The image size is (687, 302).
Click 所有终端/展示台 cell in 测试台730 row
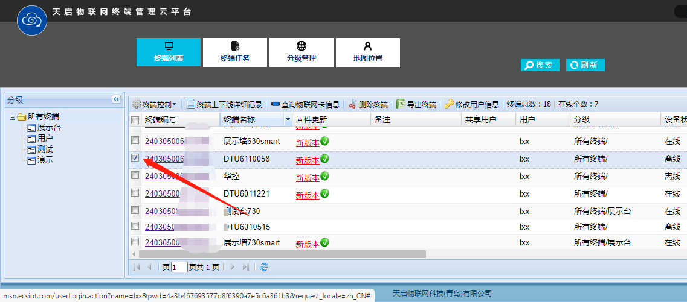[602, 211]
